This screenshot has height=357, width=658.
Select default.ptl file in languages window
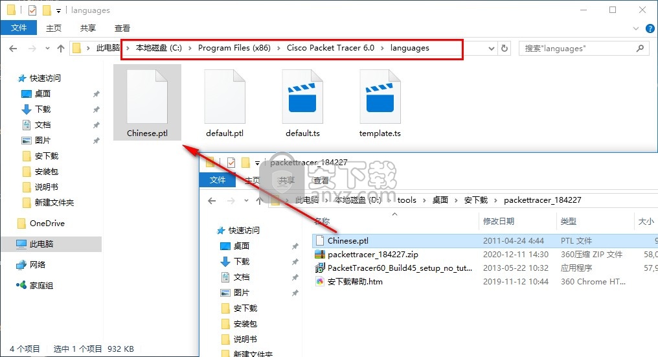coord(225,103)
